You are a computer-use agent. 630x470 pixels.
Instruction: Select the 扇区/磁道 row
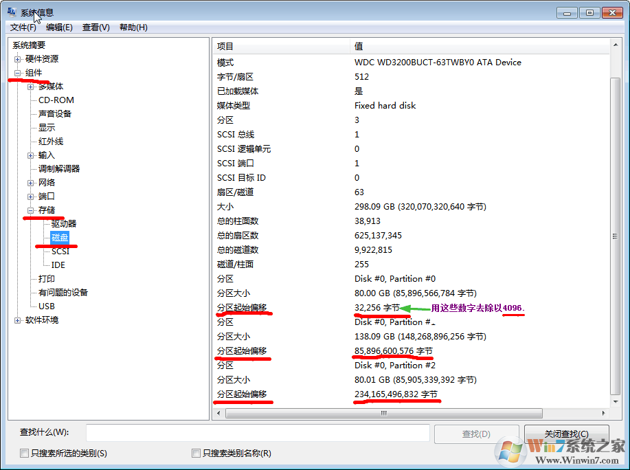[x=411, y=192]
